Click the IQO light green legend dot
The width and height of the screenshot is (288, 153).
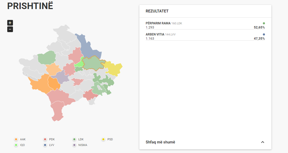[16, 145]
